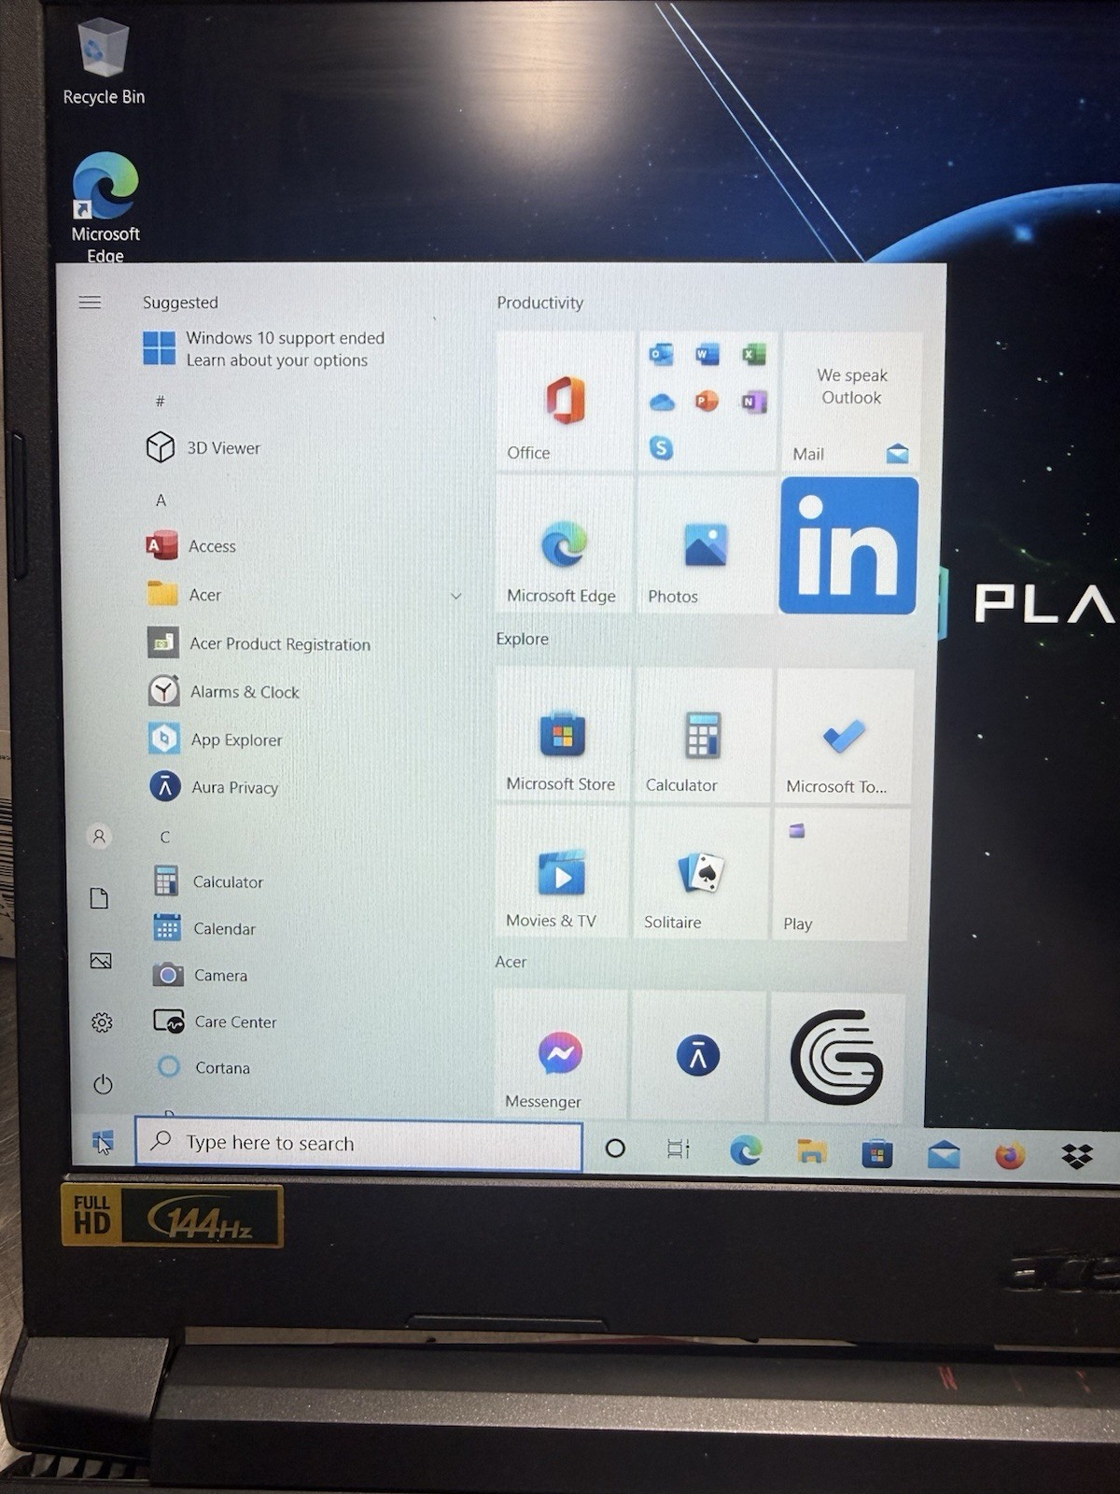Open Settings gear in Start sidebar
Screen dimensions: 1120x1494
point(102,1022)
